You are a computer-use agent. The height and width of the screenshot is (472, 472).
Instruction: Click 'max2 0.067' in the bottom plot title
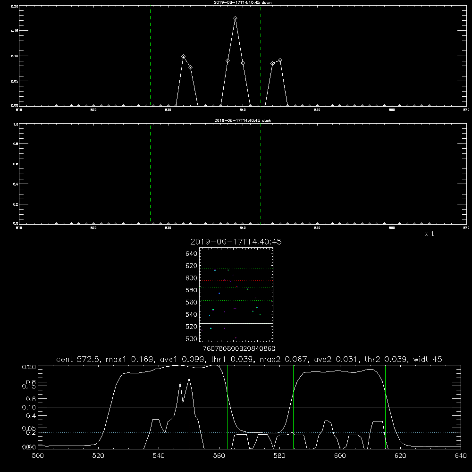(x=282, y=359)
